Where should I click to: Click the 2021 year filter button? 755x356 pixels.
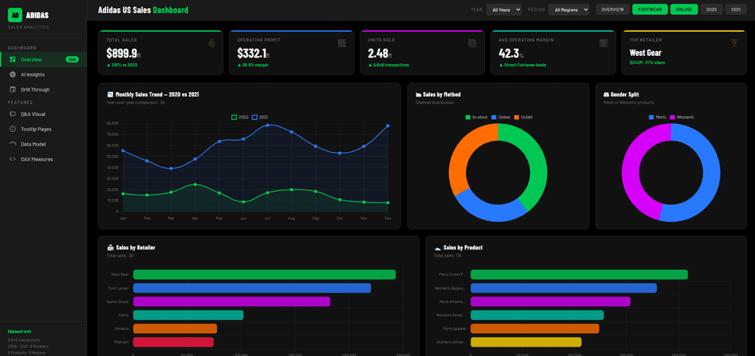[736, 10]
